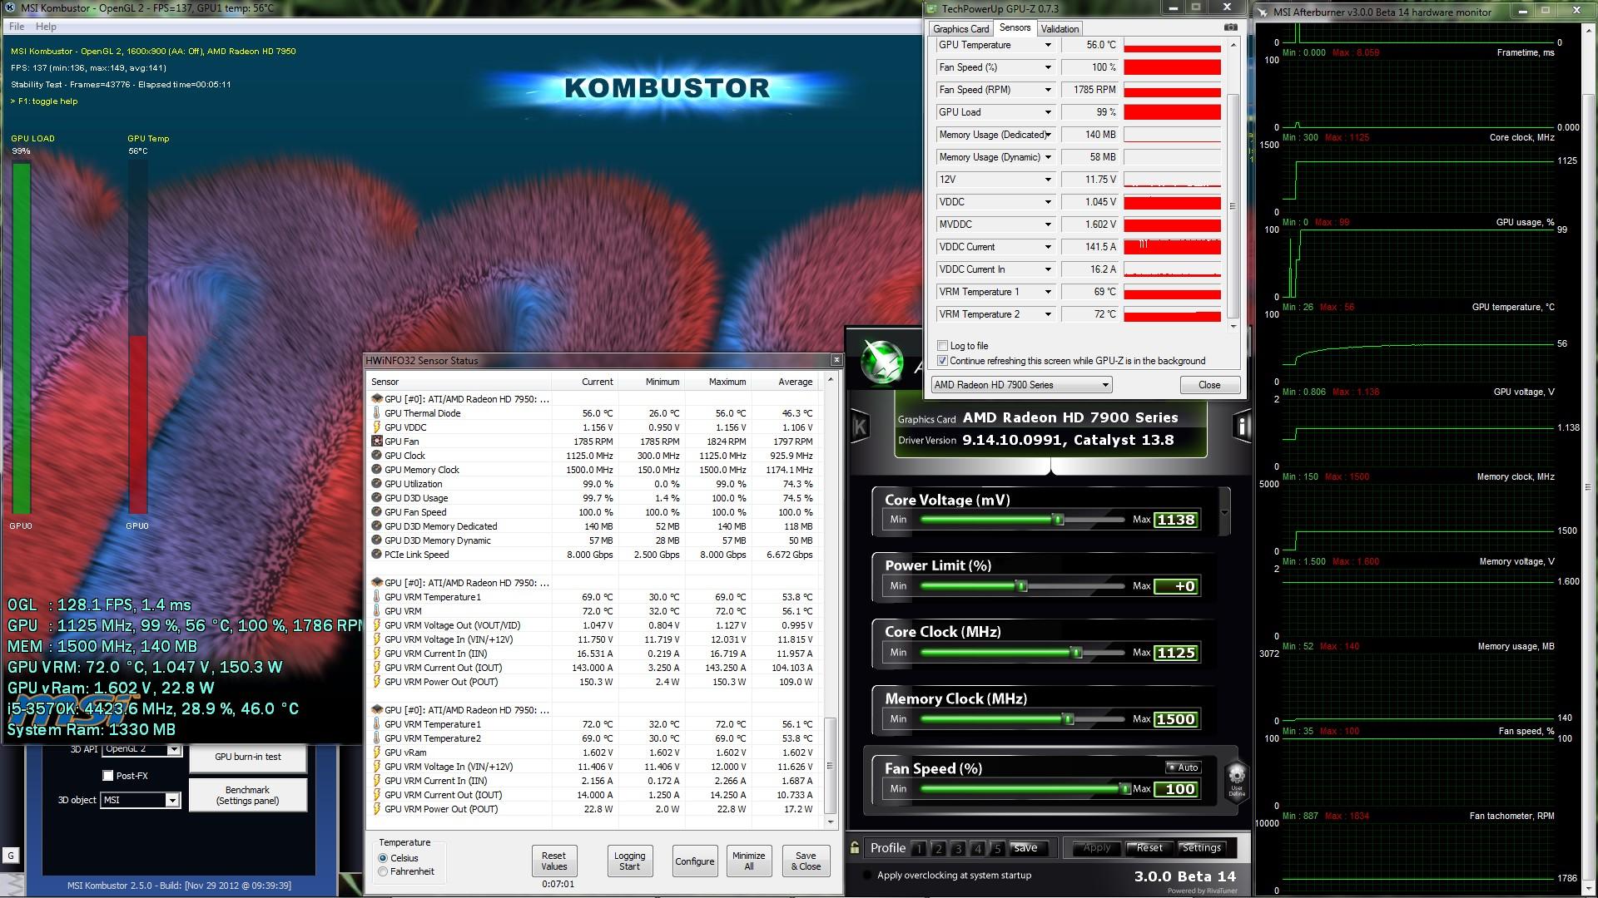This screenshot has width=1598, height=898.
Task: Click the GPU Memory Clock row icon
Action: (377, 470)
